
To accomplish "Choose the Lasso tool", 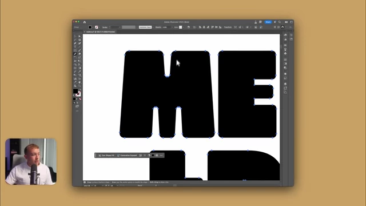I will pyautogui.click(x=79, y=39).
